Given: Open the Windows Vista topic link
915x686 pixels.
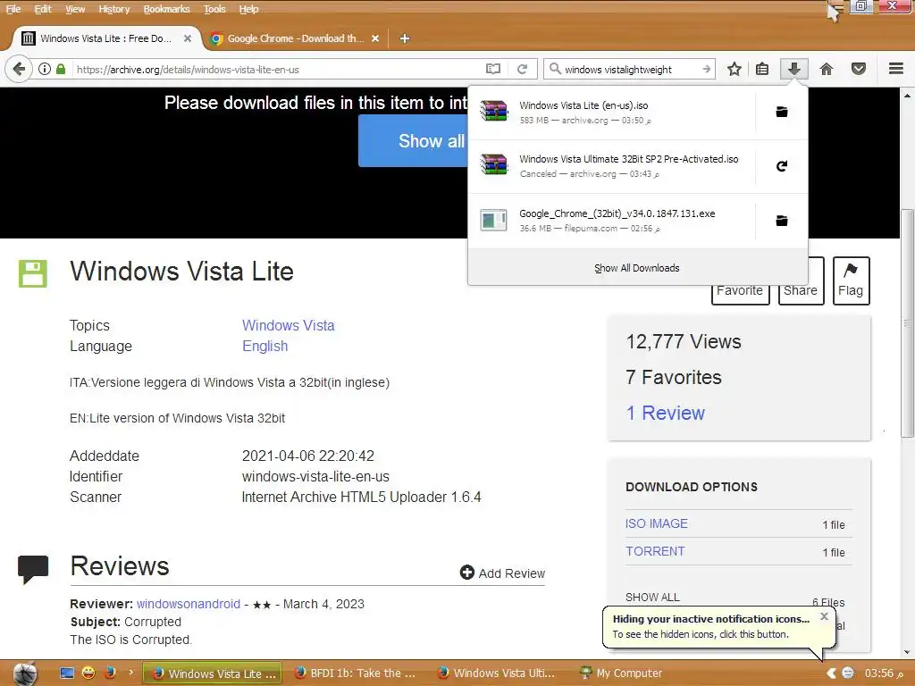Looking at the screenshot, I should point(289,325).
